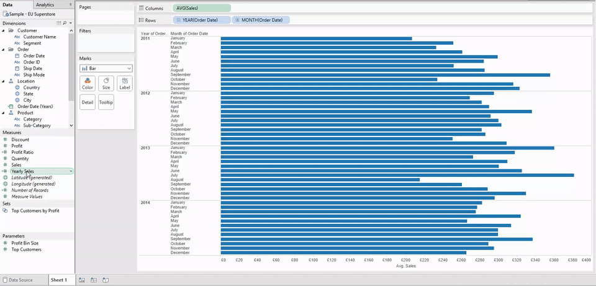This screenshot has height=286, width=596.
Task: Click the New Worksheet icon
Action: [x=82, y=280]
